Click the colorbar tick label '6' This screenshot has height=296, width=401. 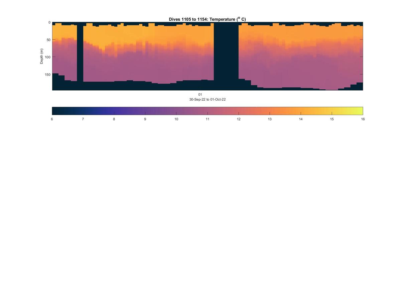(52, 119)
